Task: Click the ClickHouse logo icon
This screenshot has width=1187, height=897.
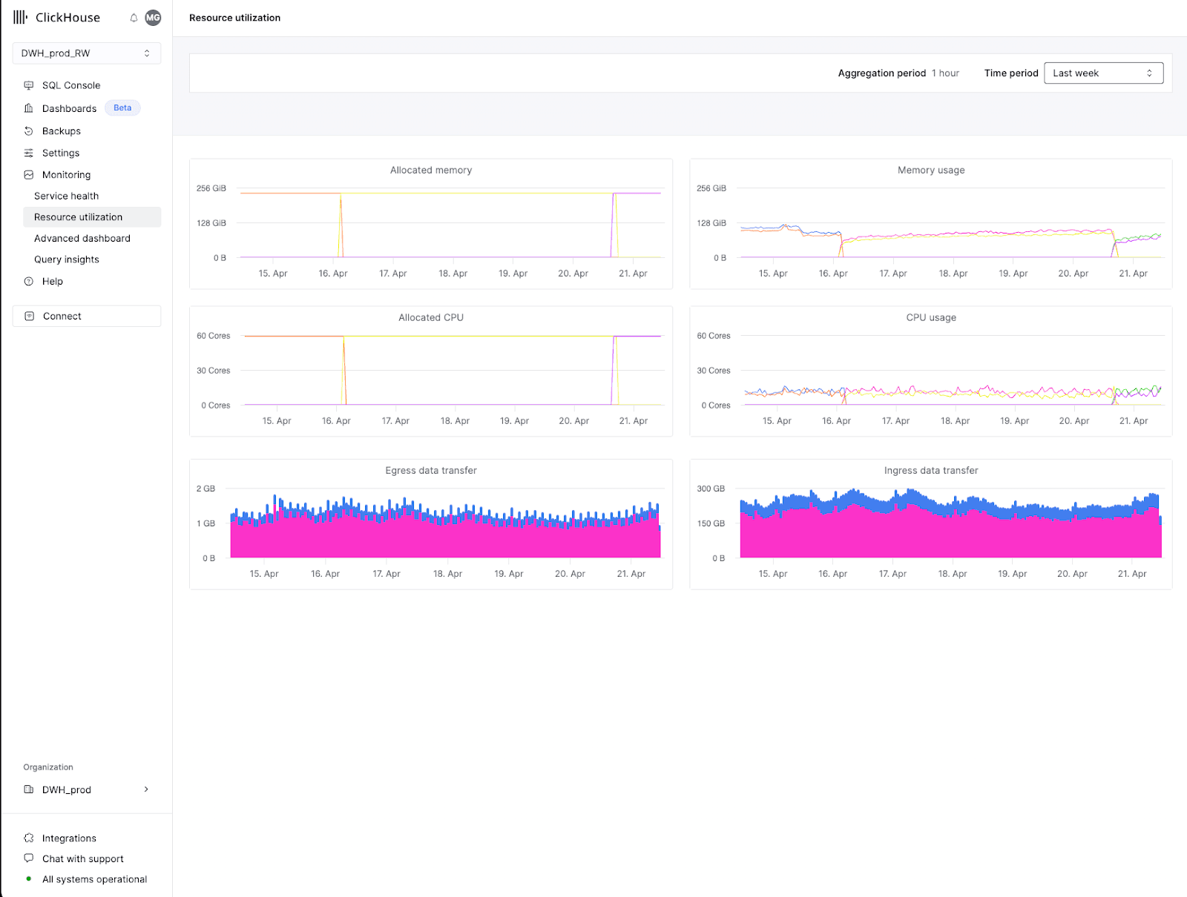Action: (x=20, y=17)
